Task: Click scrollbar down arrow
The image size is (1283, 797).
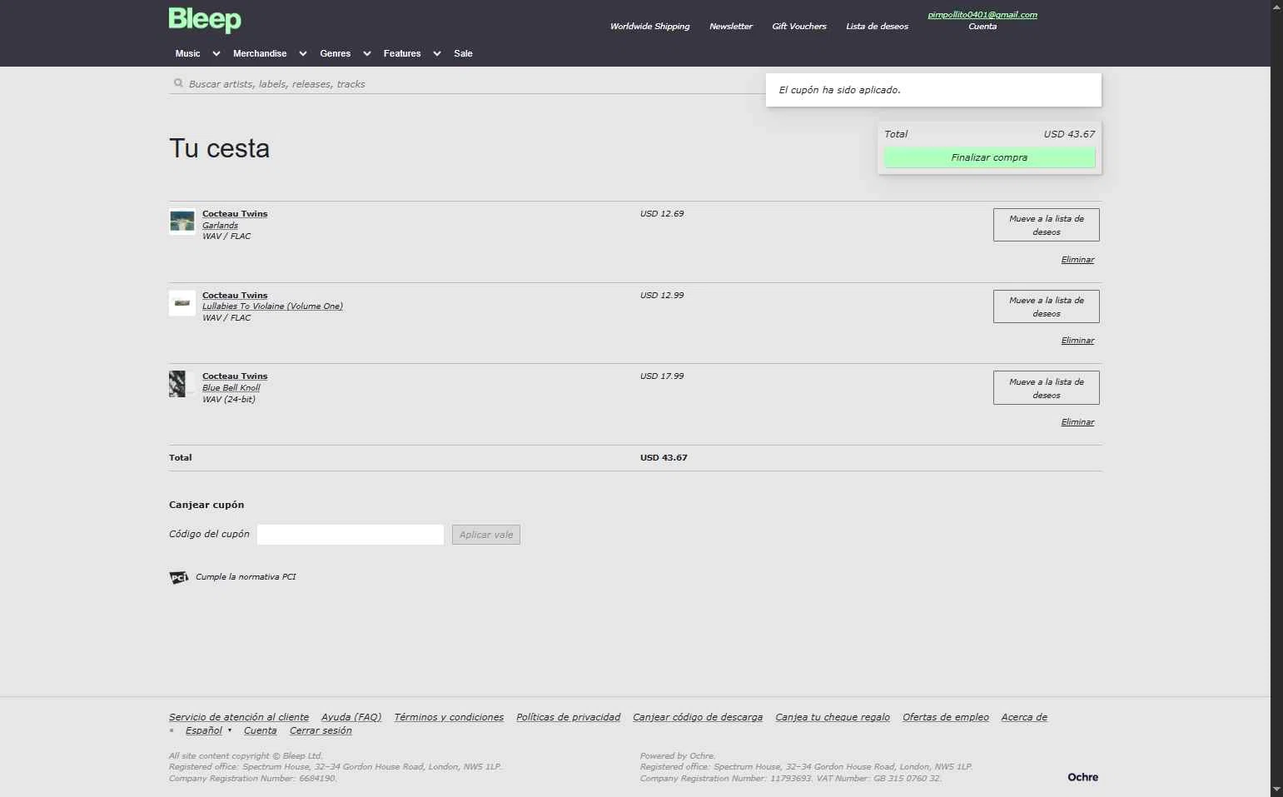Action: [1276, 789]
